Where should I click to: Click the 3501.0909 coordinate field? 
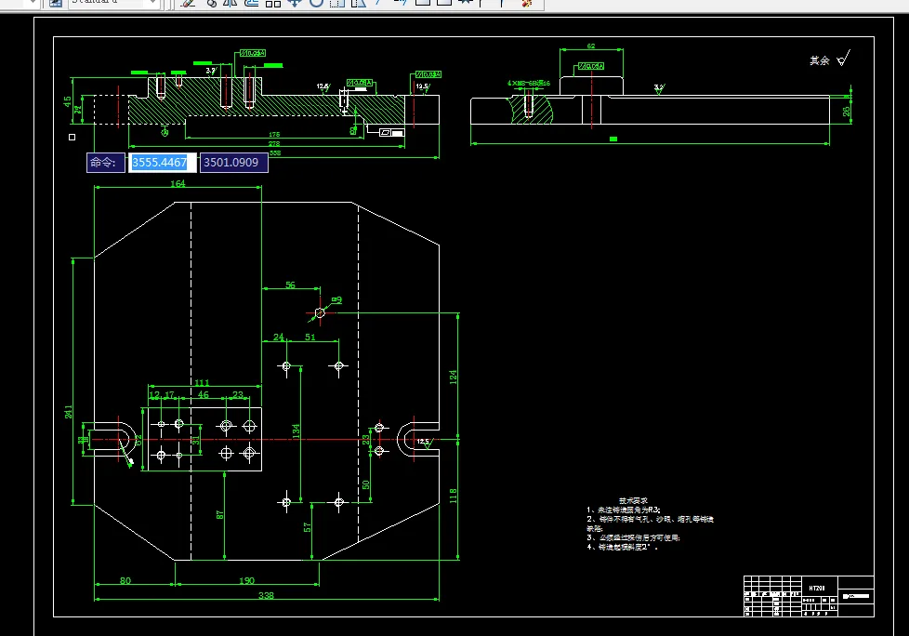233,163
